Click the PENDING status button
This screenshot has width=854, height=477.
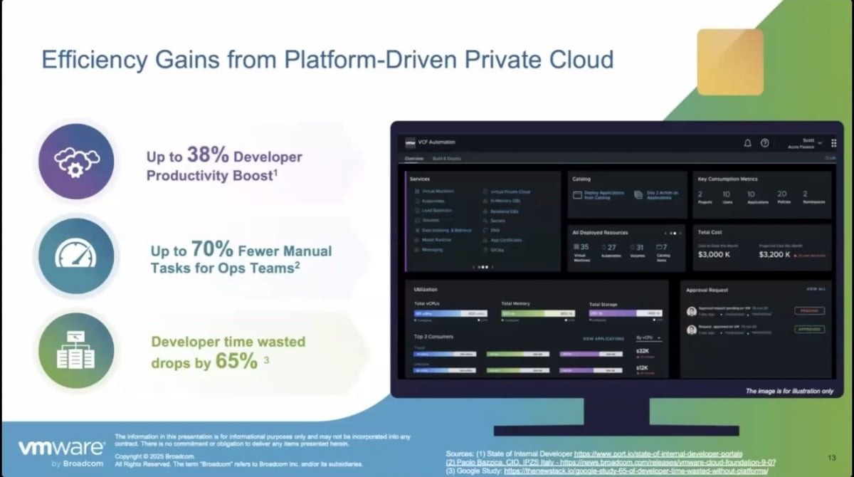pyautogui.click(x=809, y=311)
